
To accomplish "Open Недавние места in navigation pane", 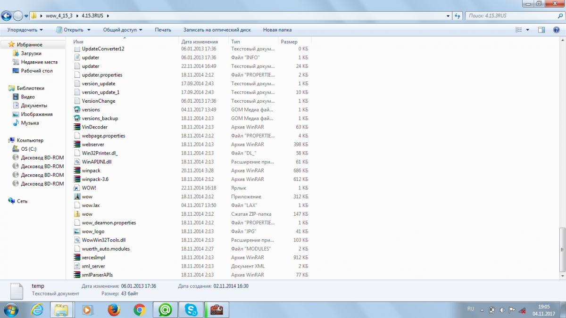I will tap(39, 62).
